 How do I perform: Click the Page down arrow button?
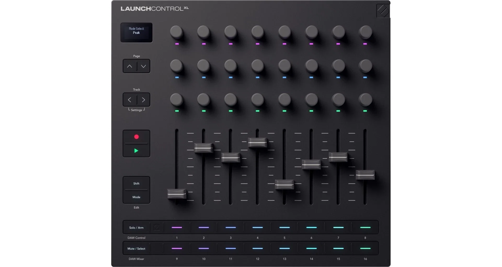coord(143,66)
